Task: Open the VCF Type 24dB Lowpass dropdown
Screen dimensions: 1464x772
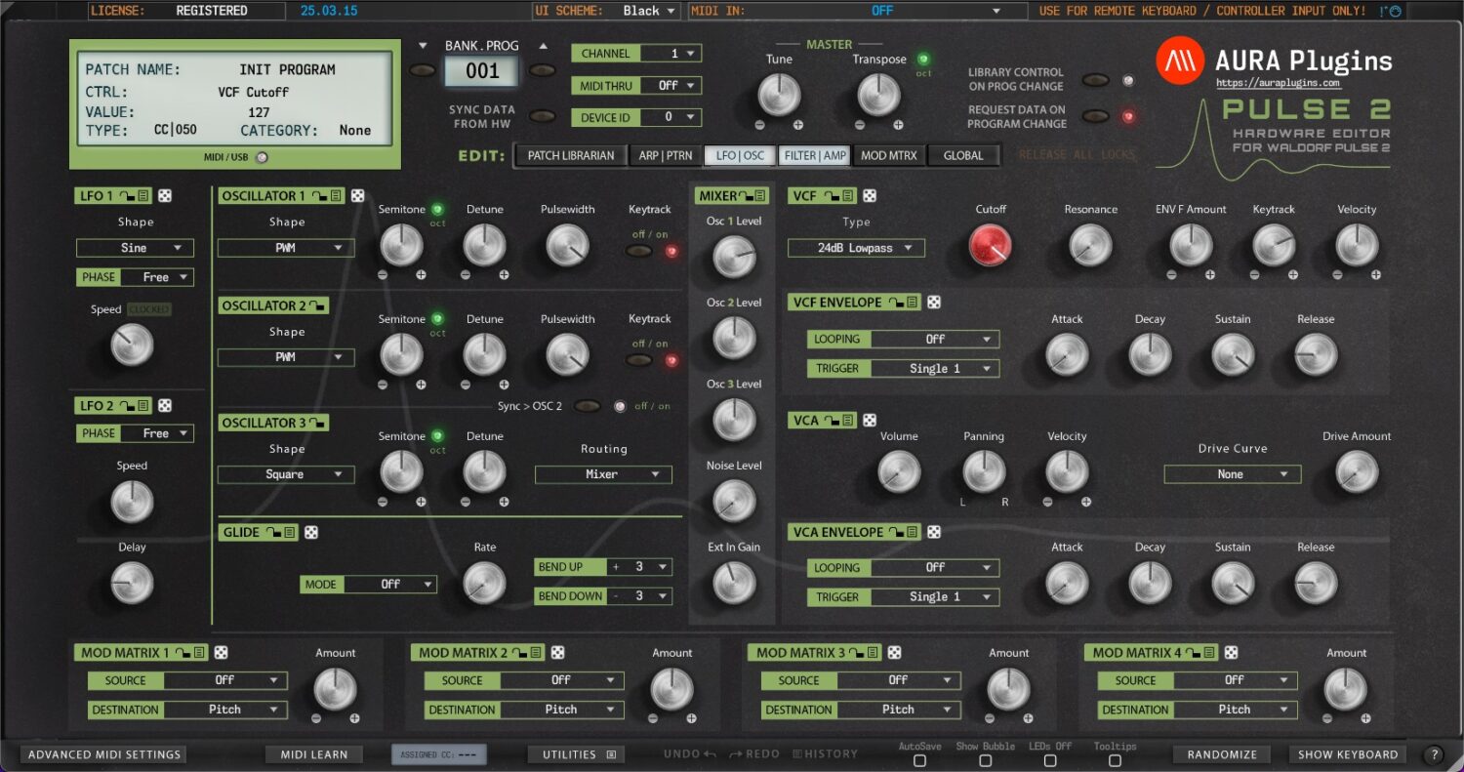Action: coord(856,248)
